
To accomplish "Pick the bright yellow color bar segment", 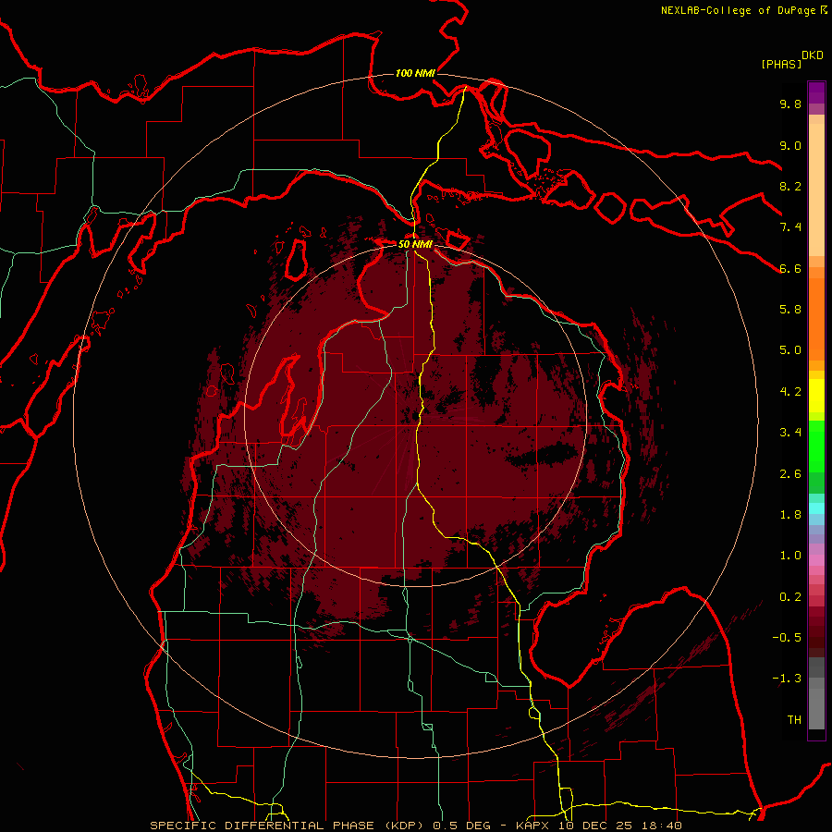I will tap(816, 396).
